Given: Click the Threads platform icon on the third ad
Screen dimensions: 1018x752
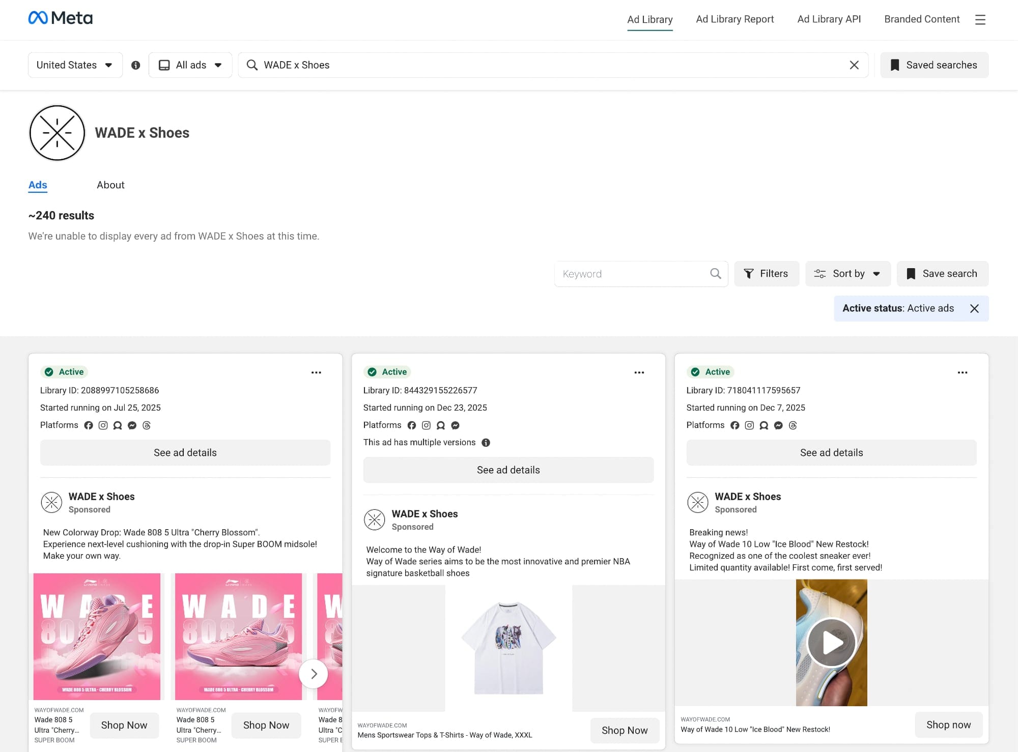Looking at the screenshot, I should pos(793,425).
